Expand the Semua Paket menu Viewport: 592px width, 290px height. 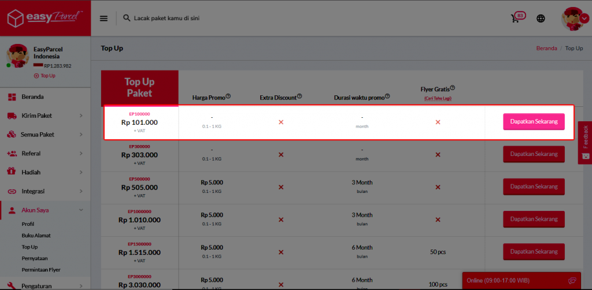[45, 135]
